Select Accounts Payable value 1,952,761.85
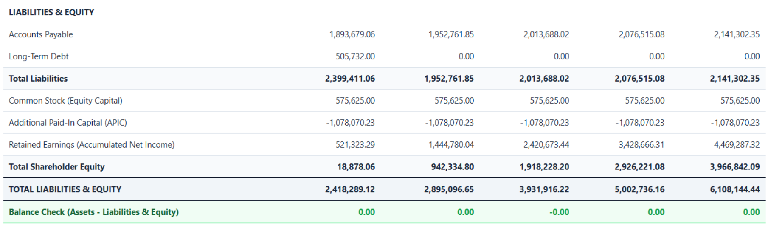768x228 pixels. [x=451, y=34]
